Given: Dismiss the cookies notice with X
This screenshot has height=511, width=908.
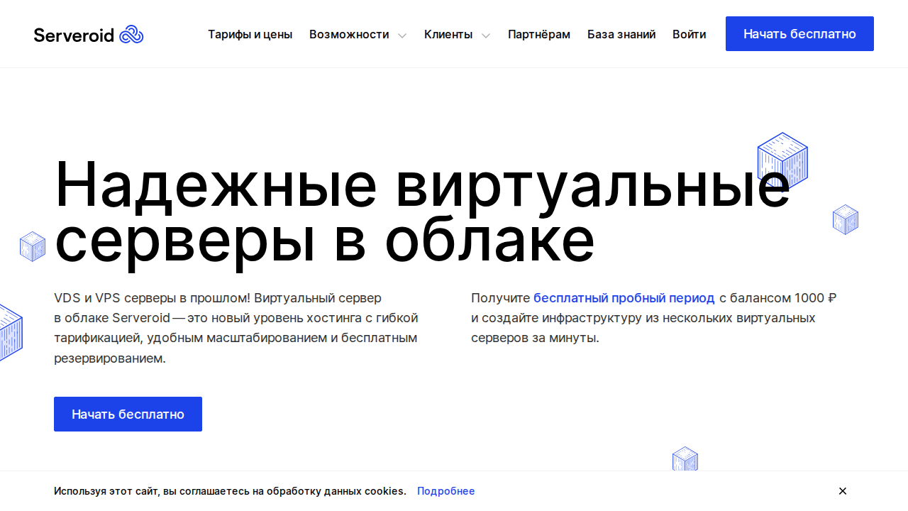Looking at the screenshot, I should pos(843,491).
